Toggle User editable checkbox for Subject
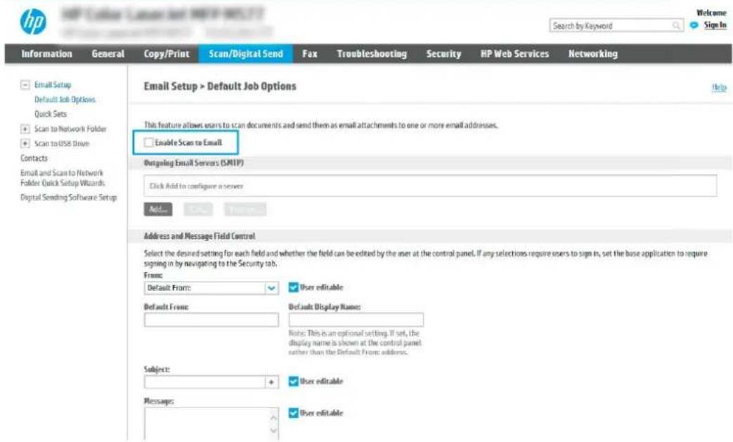Screen dimensions: 733x442 (x=294, y=382)
